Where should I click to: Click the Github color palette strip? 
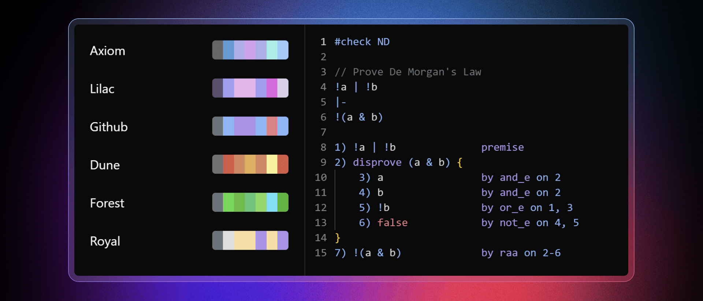(250, 126)
